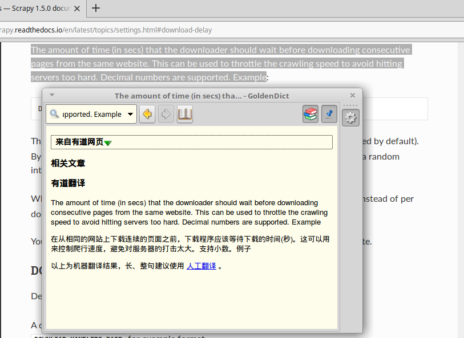Viewport: 464px width, 338px height.
Task: Open the stacked books dictionary groups icon
Action: (x=310, y=114)
